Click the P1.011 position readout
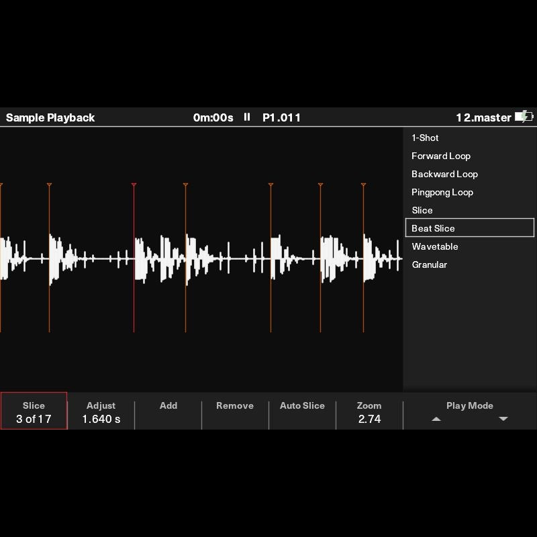The image size is (537, 537). coord(281,117)
